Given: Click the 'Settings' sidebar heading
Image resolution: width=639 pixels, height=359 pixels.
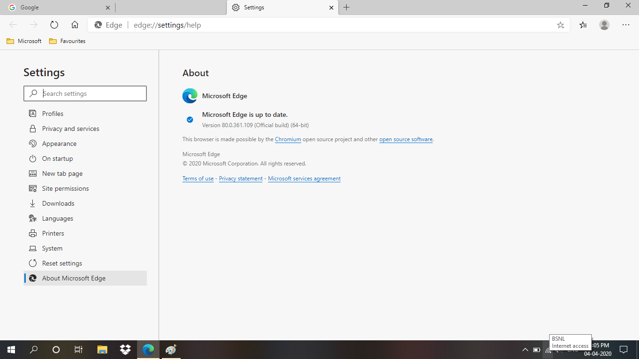Looking at the screenshot, I should point(44,72).
